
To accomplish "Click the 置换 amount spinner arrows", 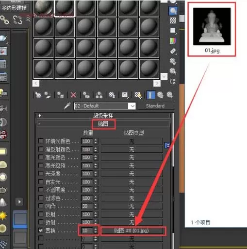I will click(x=96, y=231).
